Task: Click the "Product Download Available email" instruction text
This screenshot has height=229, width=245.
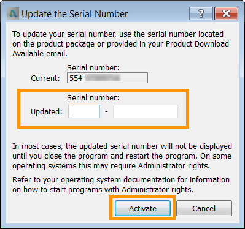Action: [120, 49]
